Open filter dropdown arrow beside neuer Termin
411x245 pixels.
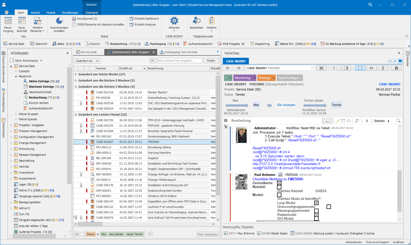click(x=150, y=234)
